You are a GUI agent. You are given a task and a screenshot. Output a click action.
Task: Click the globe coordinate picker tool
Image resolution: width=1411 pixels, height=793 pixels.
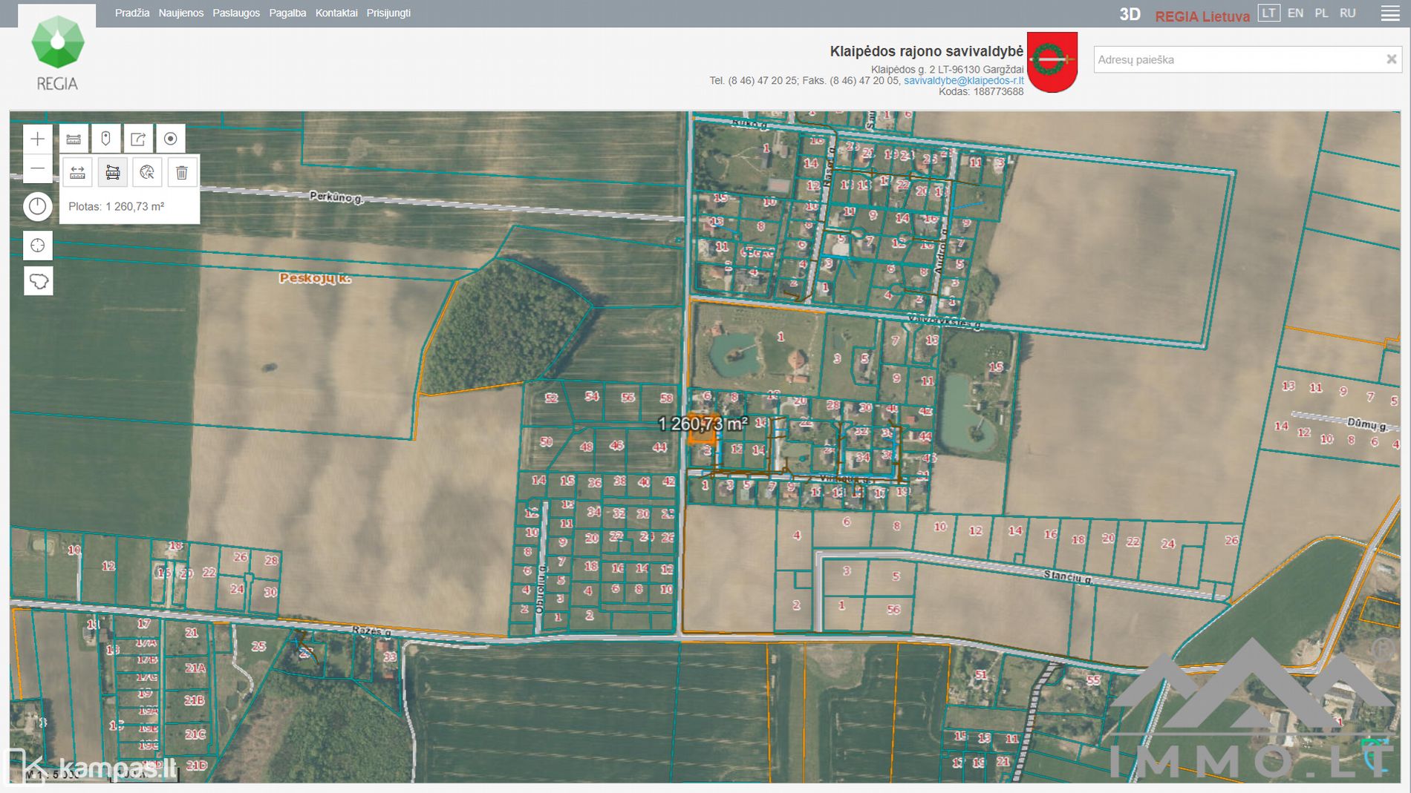[147, 173]
